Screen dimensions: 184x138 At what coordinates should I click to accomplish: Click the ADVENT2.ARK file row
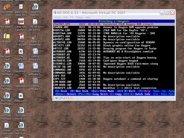(114, 39)
